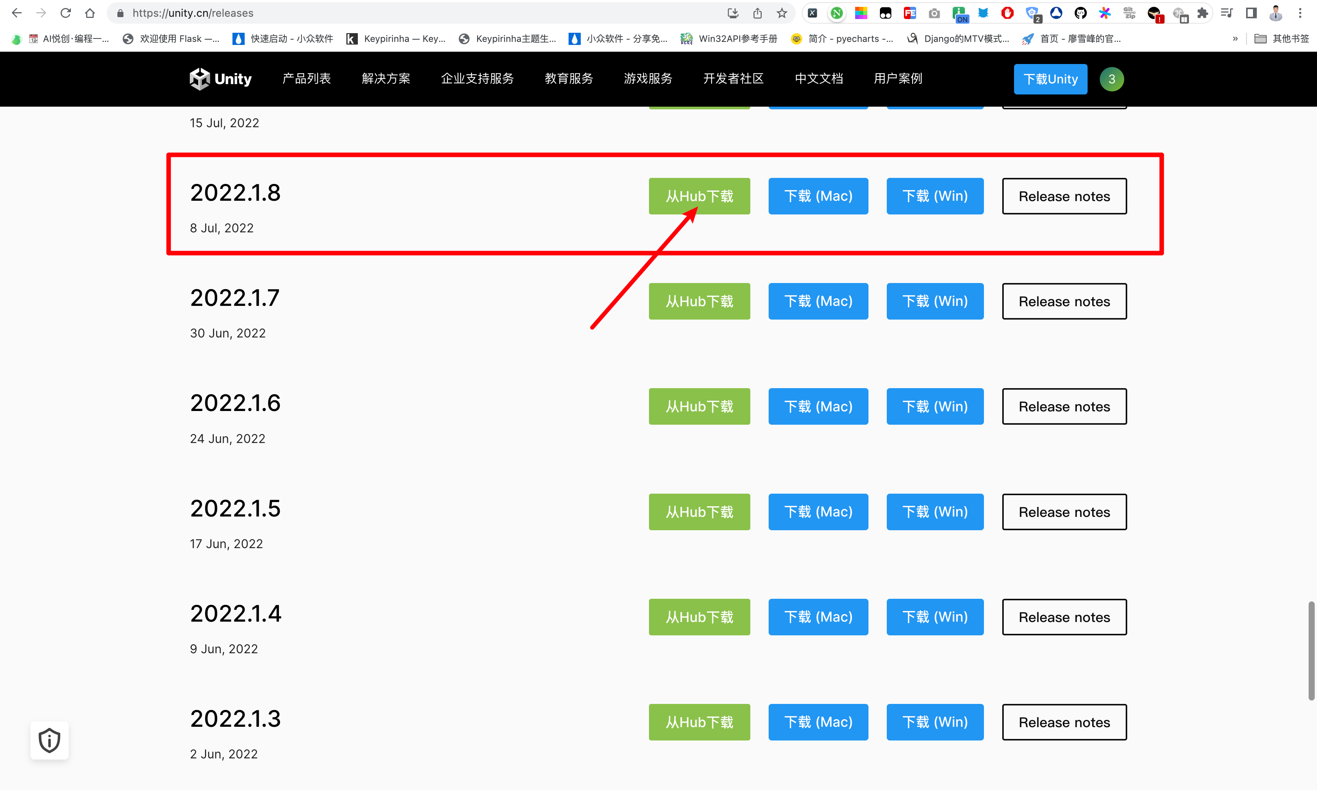Image resolution: width=1317 pixels, height=790 pixels.
Task: Open the cookie privacy shield badge
Action: (50, 740)
